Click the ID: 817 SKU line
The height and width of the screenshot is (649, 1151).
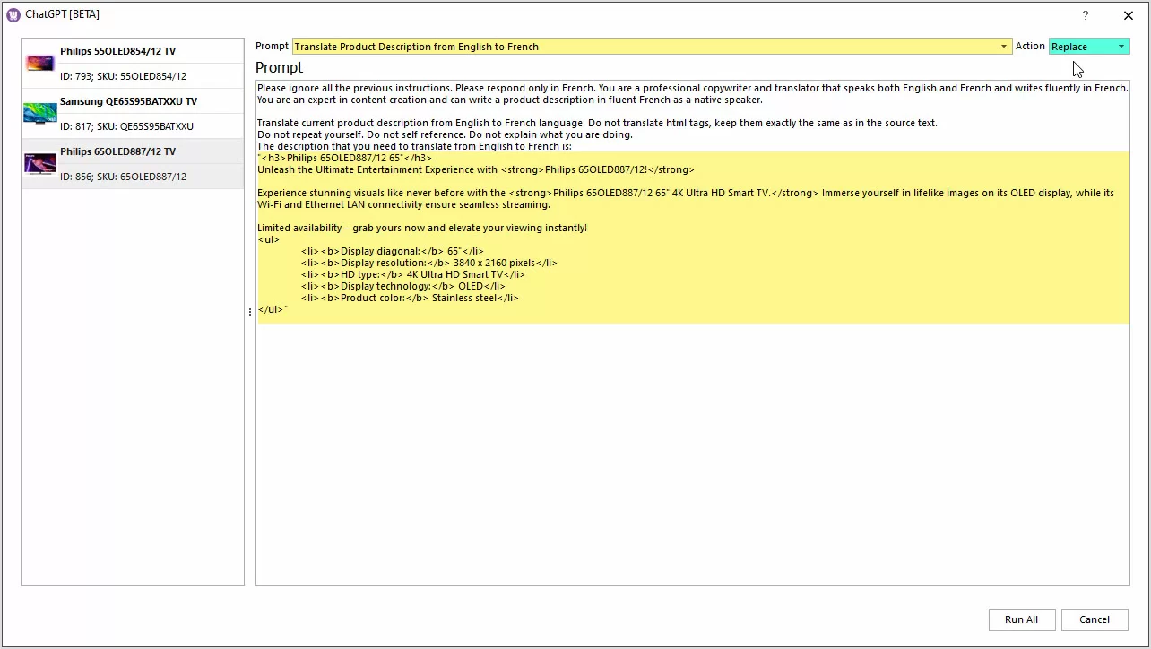tap(126, 126)
